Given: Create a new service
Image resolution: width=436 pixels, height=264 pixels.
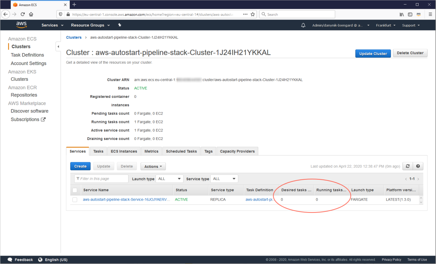Looking at the screenshot, I should (x=80, y=166).
